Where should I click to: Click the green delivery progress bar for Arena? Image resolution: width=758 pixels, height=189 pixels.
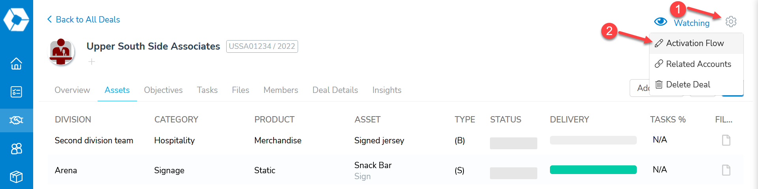click(593, 170)
